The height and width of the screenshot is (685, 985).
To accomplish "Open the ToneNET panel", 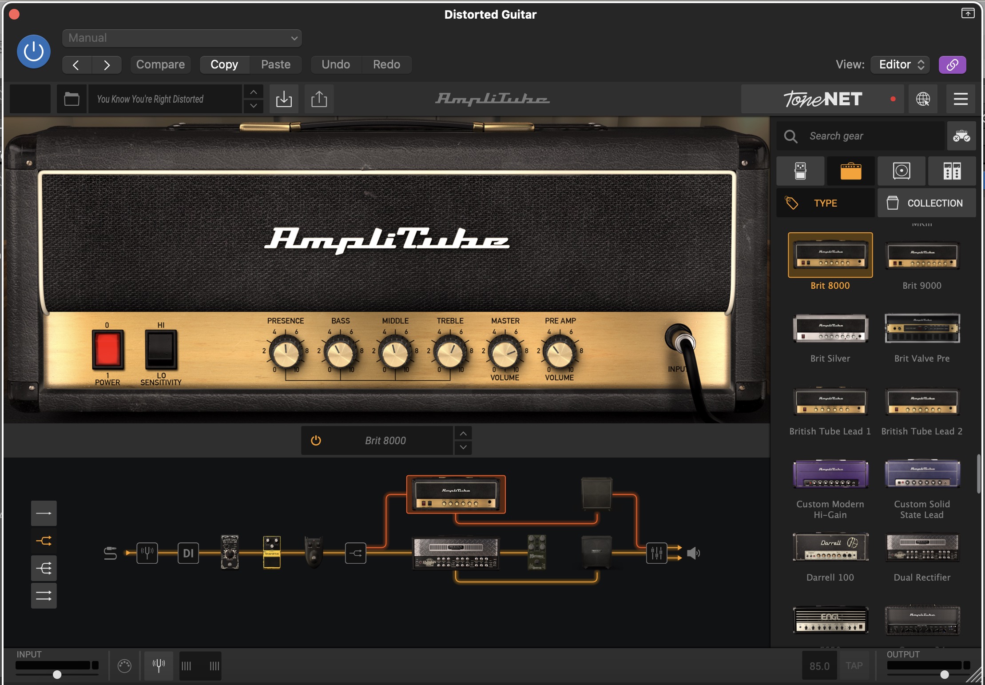I will 823,99.
